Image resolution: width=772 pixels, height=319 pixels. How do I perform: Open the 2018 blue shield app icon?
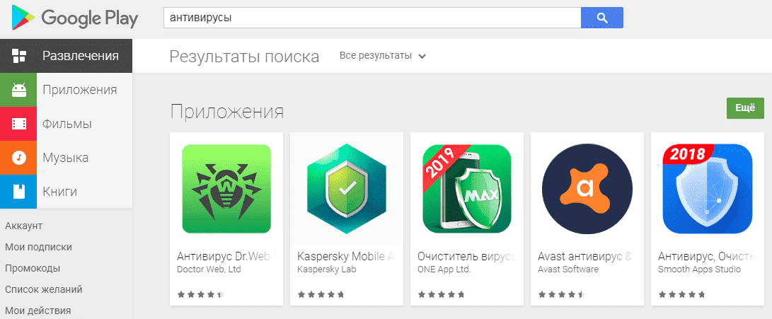coord(708,189)
